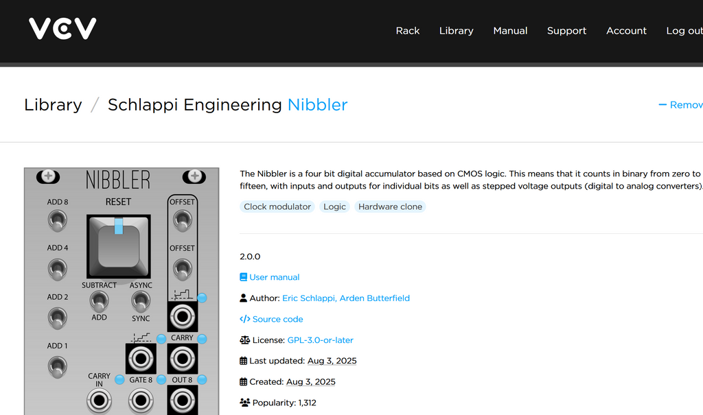Open the GPL-3.0-or-later license link

click(320, 340)
